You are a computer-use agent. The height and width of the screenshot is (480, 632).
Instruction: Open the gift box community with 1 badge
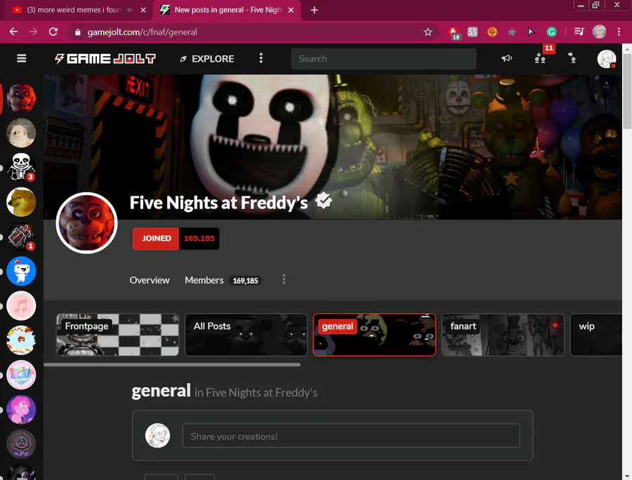coord(21,236)
